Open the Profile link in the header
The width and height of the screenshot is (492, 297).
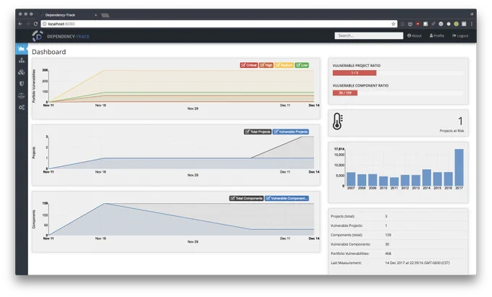coord(437,35)
